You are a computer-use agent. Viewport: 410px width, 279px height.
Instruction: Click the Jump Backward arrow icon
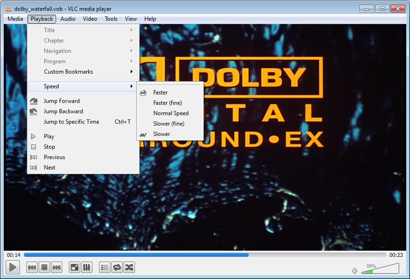(33, 111)
